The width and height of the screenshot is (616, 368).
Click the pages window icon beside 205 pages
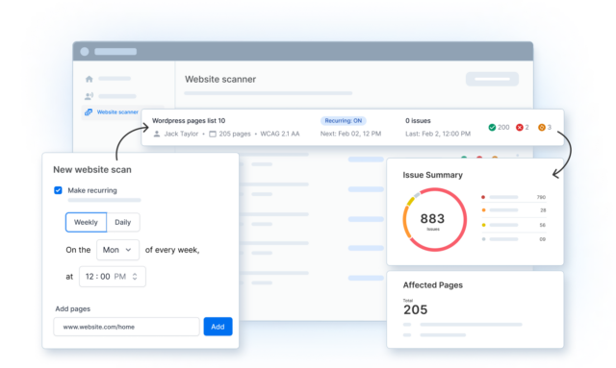213,134
